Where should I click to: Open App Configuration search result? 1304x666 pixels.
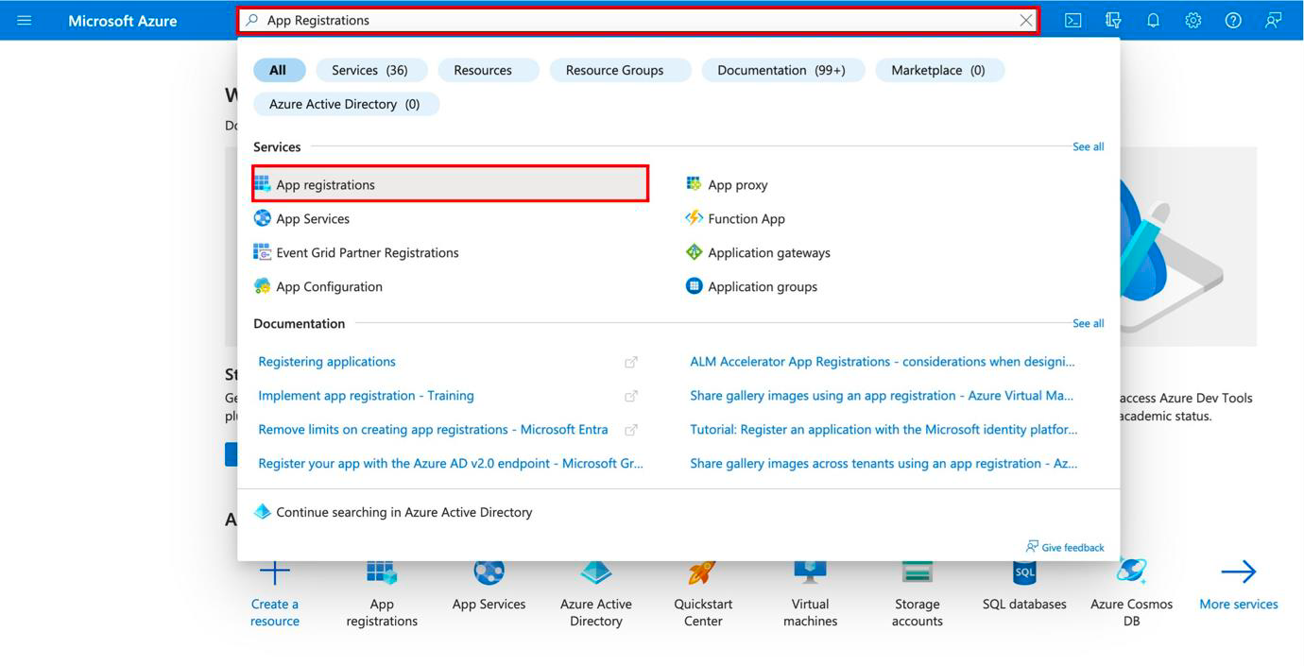[x=329, y=286]
